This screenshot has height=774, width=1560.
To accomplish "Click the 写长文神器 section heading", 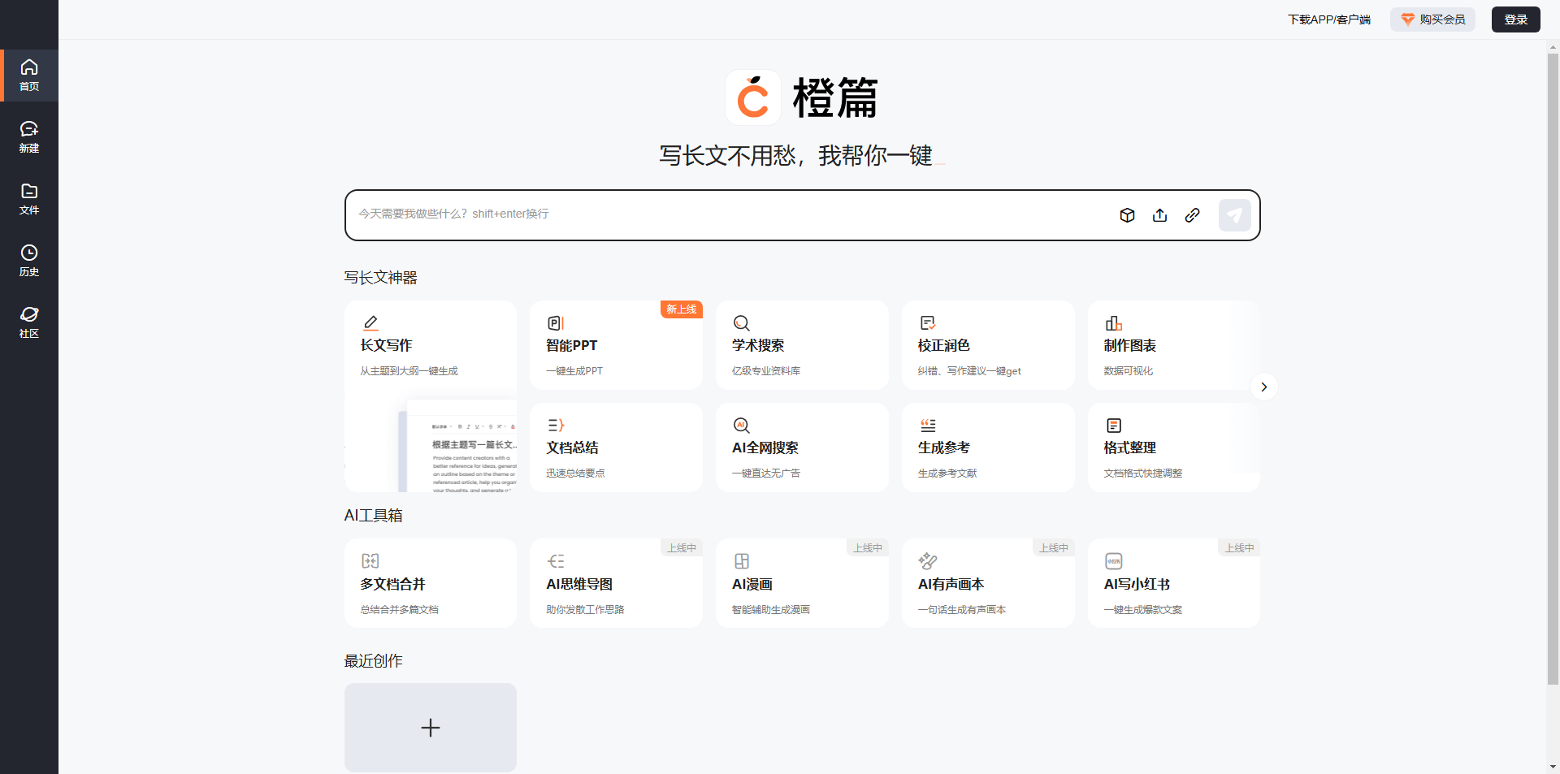I will coord(380,278).
